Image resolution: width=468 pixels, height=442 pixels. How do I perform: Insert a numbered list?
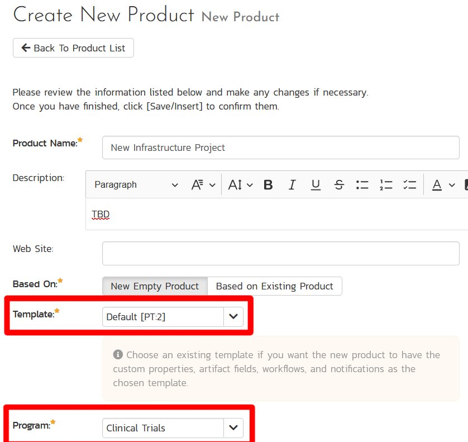(386, 185)
